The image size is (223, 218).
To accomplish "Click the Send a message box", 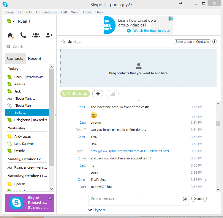I will coord(139,200).
